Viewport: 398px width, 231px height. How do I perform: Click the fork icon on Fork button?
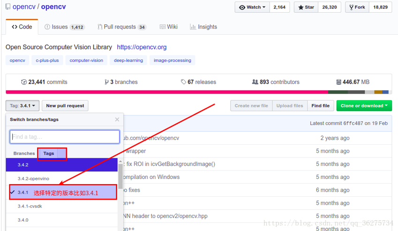tap(351, 7)
